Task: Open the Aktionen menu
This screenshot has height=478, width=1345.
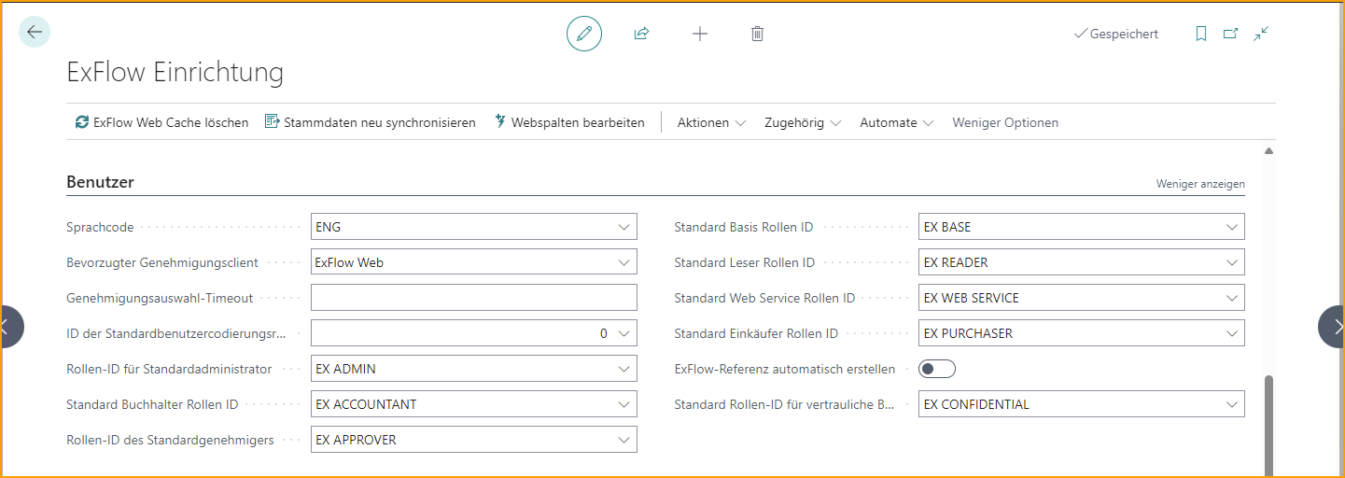Action: (x=711, y=122)
